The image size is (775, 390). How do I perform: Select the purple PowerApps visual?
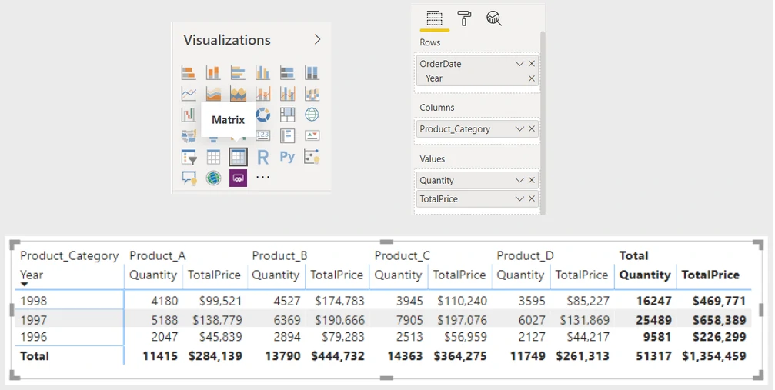238,178
